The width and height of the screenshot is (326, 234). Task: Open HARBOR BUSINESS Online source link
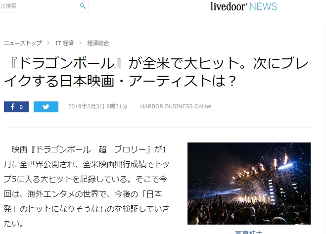[x=176, y=106]
